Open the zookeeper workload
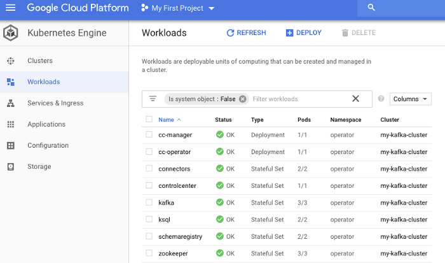This screenshot has height=263, width=445. (x=173, y=253)
